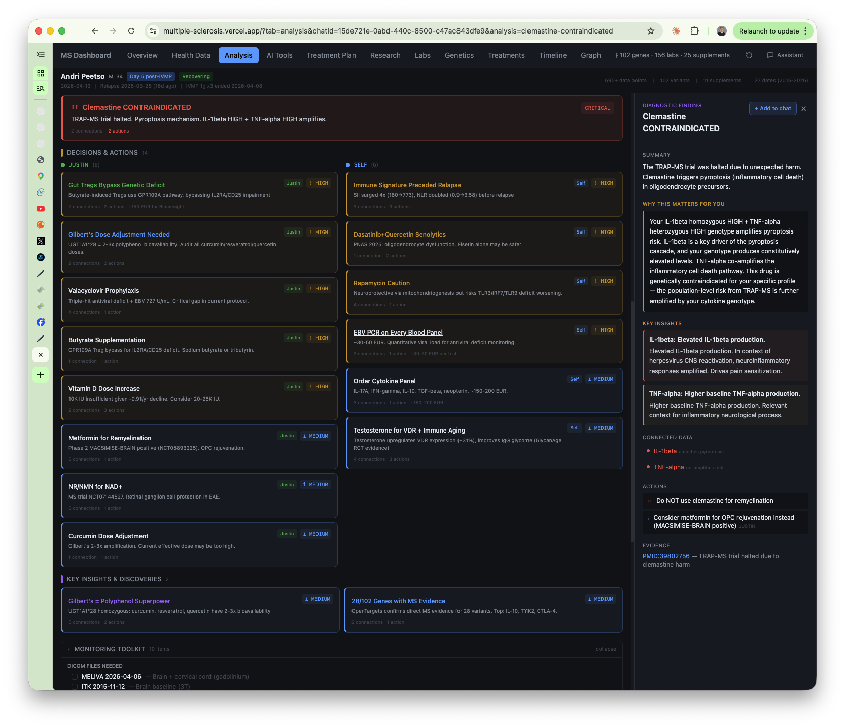This screenshot has width=845, height=728.
Task: Open the PMID:39802756 evidence link
Action: click(x=666, y=556)
